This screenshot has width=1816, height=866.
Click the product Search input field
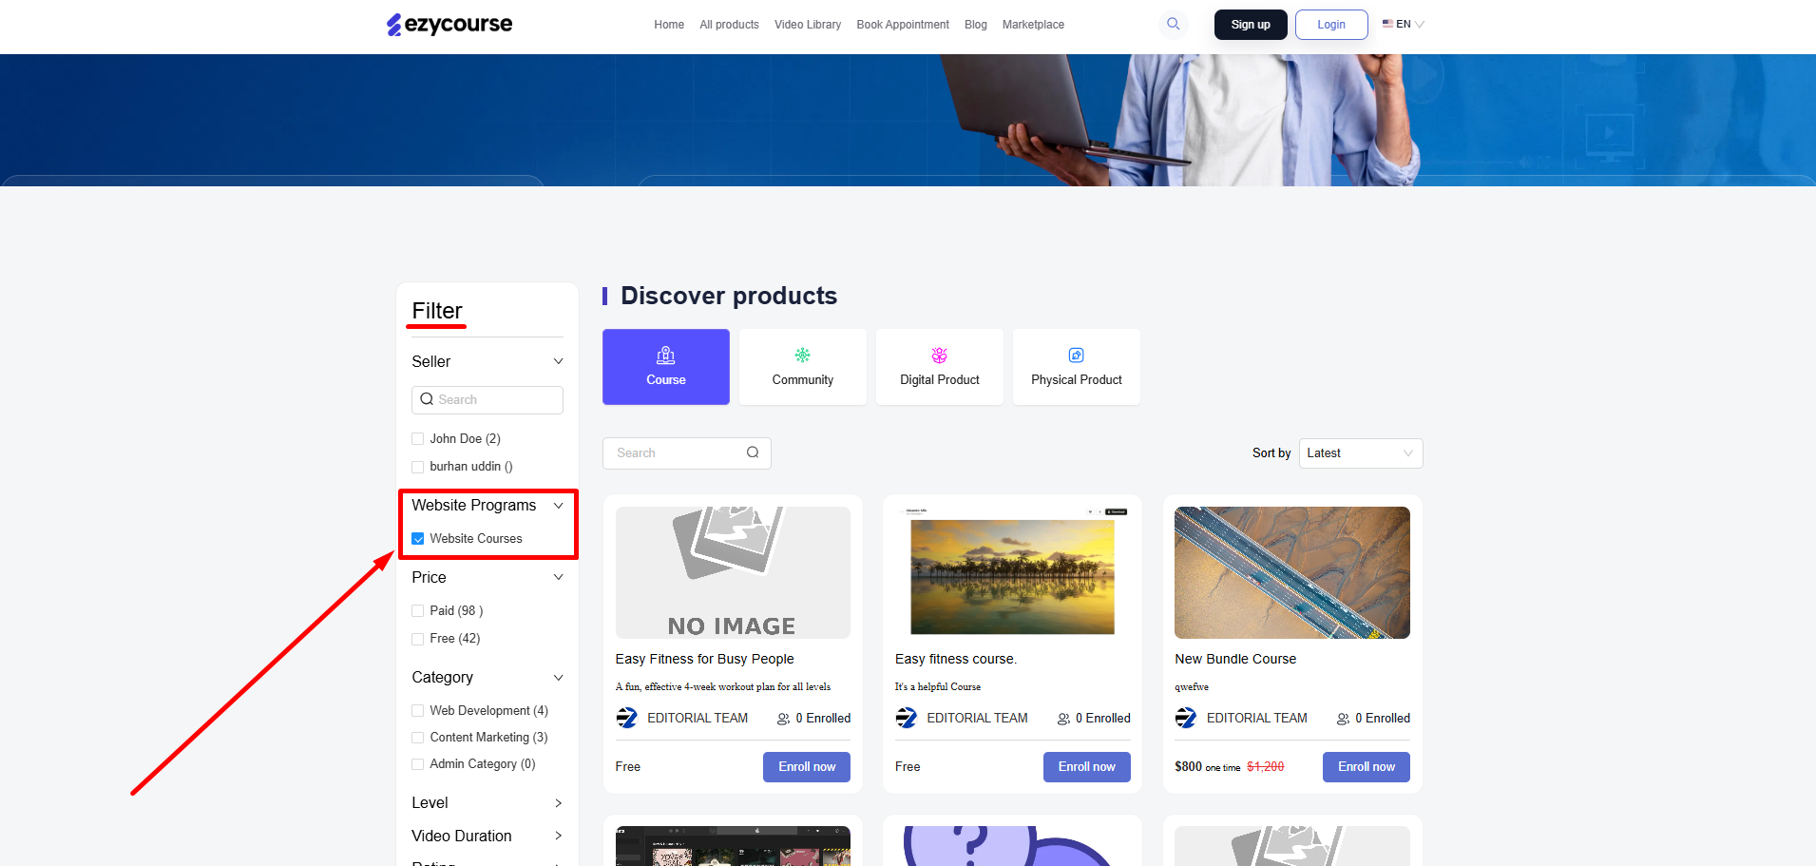pos(687,453)
